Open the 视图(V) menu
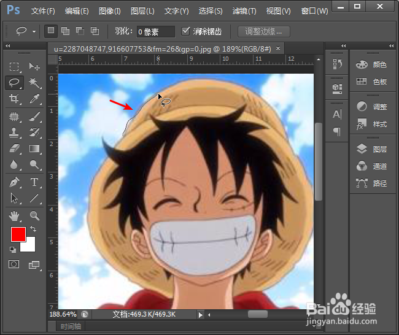399x335 pixels. (279, 11)
